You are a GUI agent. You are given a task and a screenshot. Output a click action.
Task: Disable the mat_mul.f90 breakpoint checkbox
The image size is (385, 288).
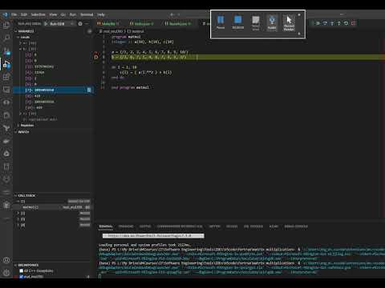22,277
